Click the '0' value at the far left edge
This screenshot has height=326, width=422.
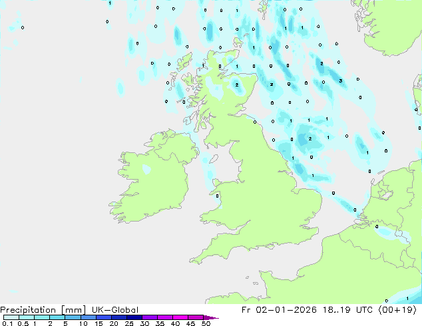coord(23,27)
